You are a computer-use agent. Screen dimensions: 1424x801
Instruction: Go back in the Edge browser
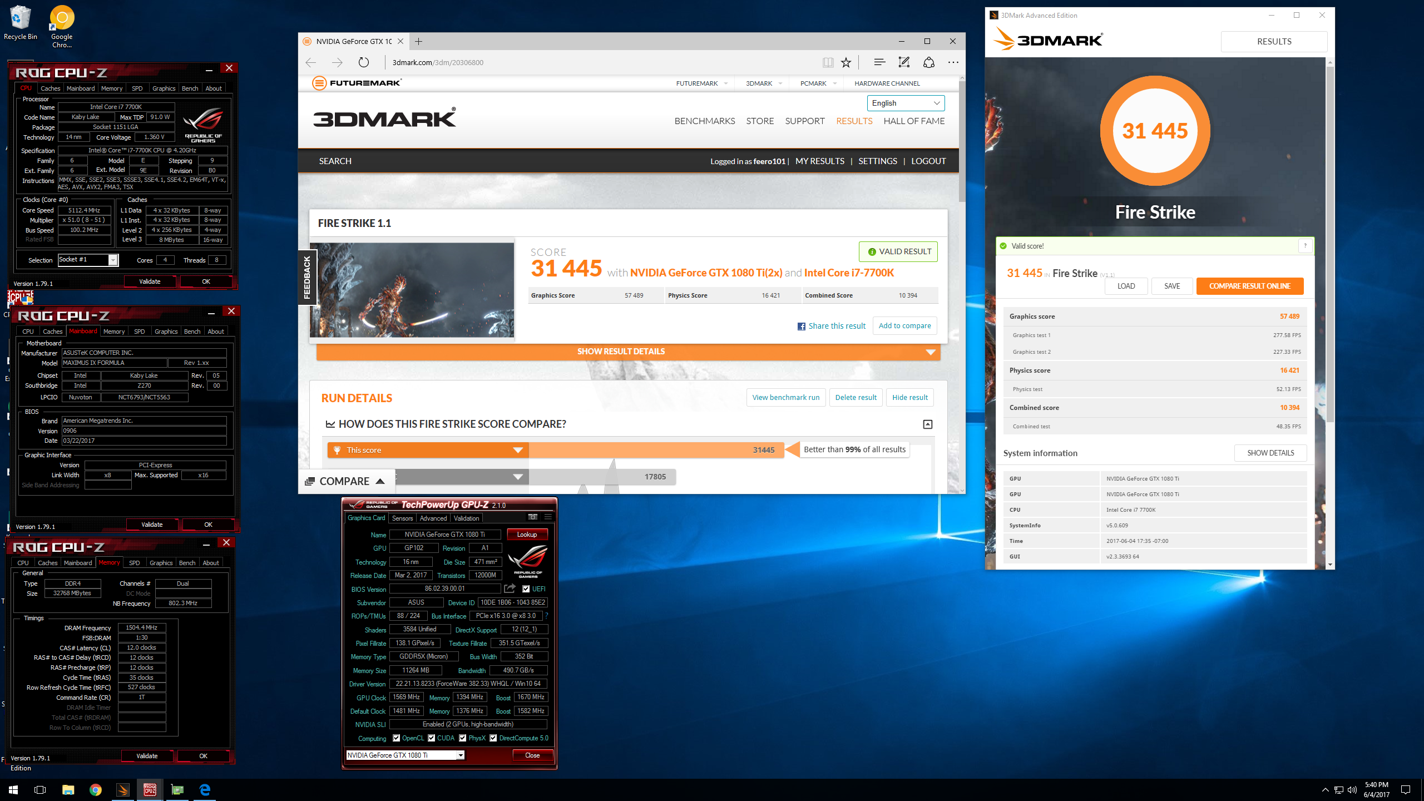(x=311, y=62)
